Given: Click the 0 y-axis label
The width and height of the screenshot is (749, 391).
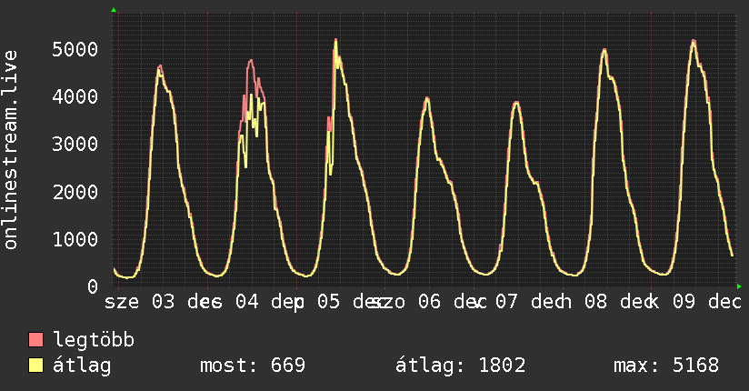Looking at the screenshot, I should pyautogui.click(x=92, y=286).
